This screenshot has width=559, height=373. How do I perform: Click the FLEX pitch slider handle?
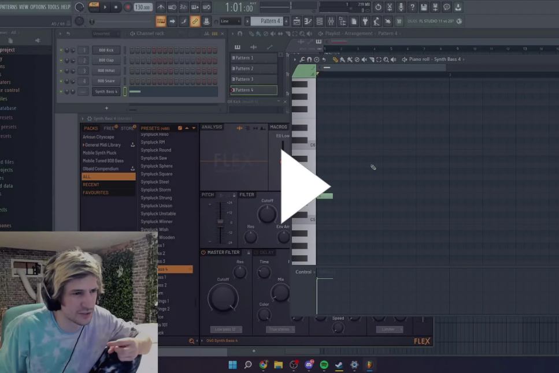(x=219, y=222)
